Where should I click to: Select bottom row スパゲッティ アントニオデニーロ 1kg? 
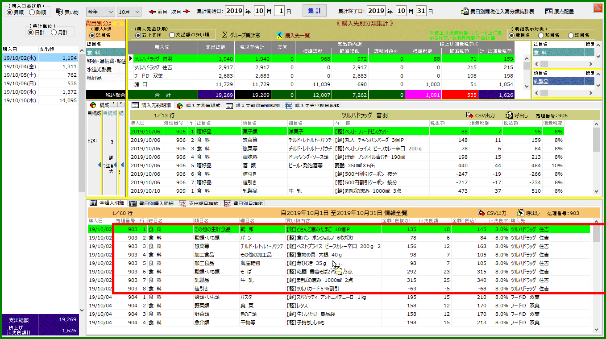point(339,297)
